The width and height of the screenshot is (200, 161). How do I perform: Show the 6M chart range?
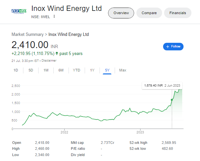[x=61, y=70]
